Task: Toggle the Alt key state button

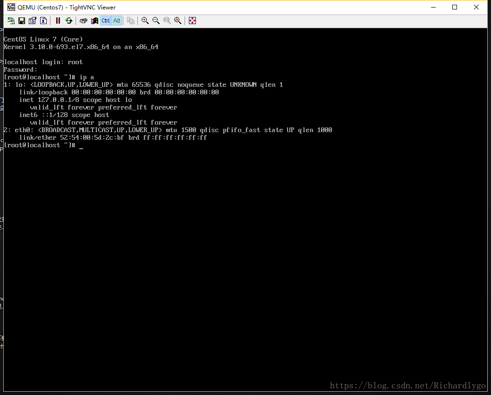Action: click(117, 21)
